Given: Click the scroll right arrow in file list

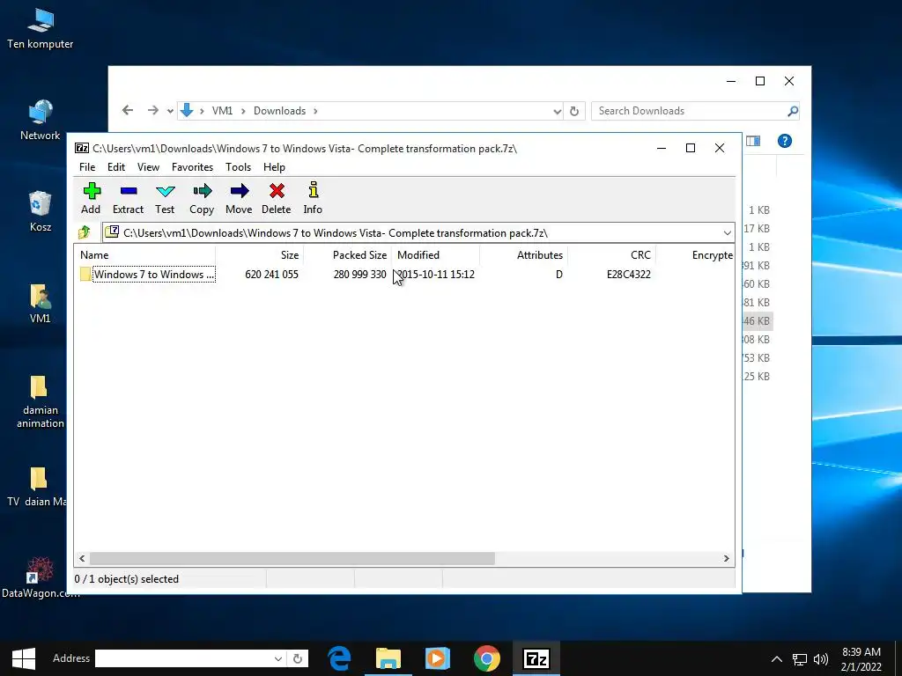Looking at the screenshot, I should point(726,558).
